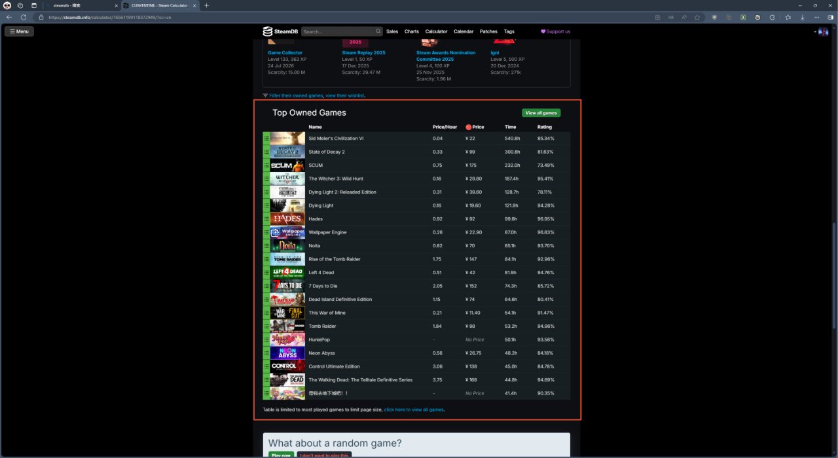This screenshot has width=838, height=458.
Task: Click the green handle next to SCUM
Action: click(x=266, y=165)
